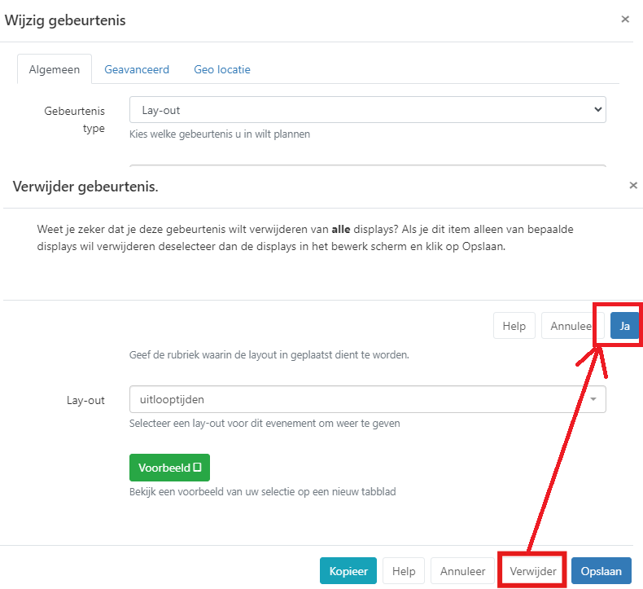Open the Gebeurtenis type dropdown
This screenshot has height=589, width=643.
click(367, 109)
